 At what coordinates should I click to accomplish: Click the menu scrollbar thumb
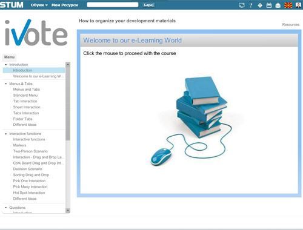tap(68, 103)
